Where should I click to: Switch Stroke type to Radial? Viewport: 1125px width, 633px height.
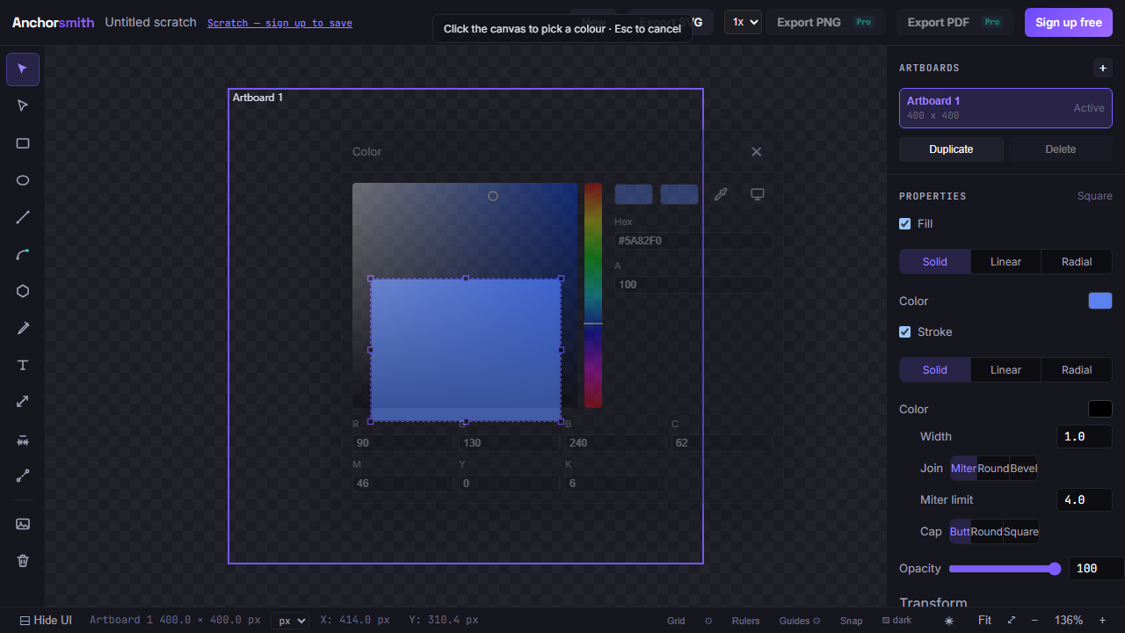click(1077, 370)
